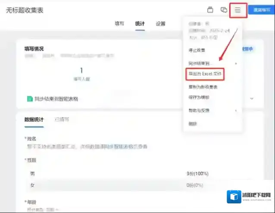The width and height of the screenshot is (275, 213).
Task: Choose 保存为模板 from the menu
Action: [199, 97]
